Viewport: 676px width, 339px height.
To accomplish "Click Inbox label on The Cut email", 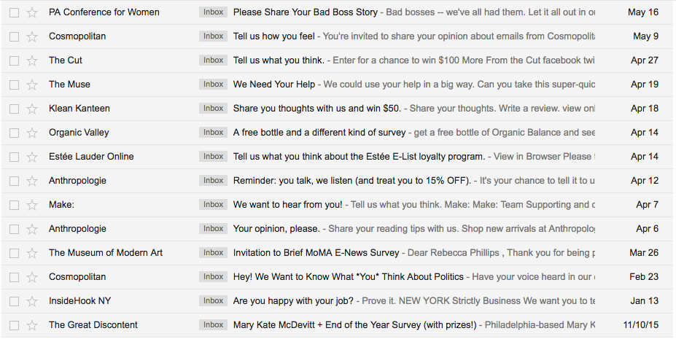I will [x=214, y=61].
